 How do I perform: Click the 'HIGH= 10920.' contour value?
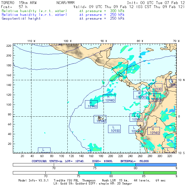click(102, 161)
